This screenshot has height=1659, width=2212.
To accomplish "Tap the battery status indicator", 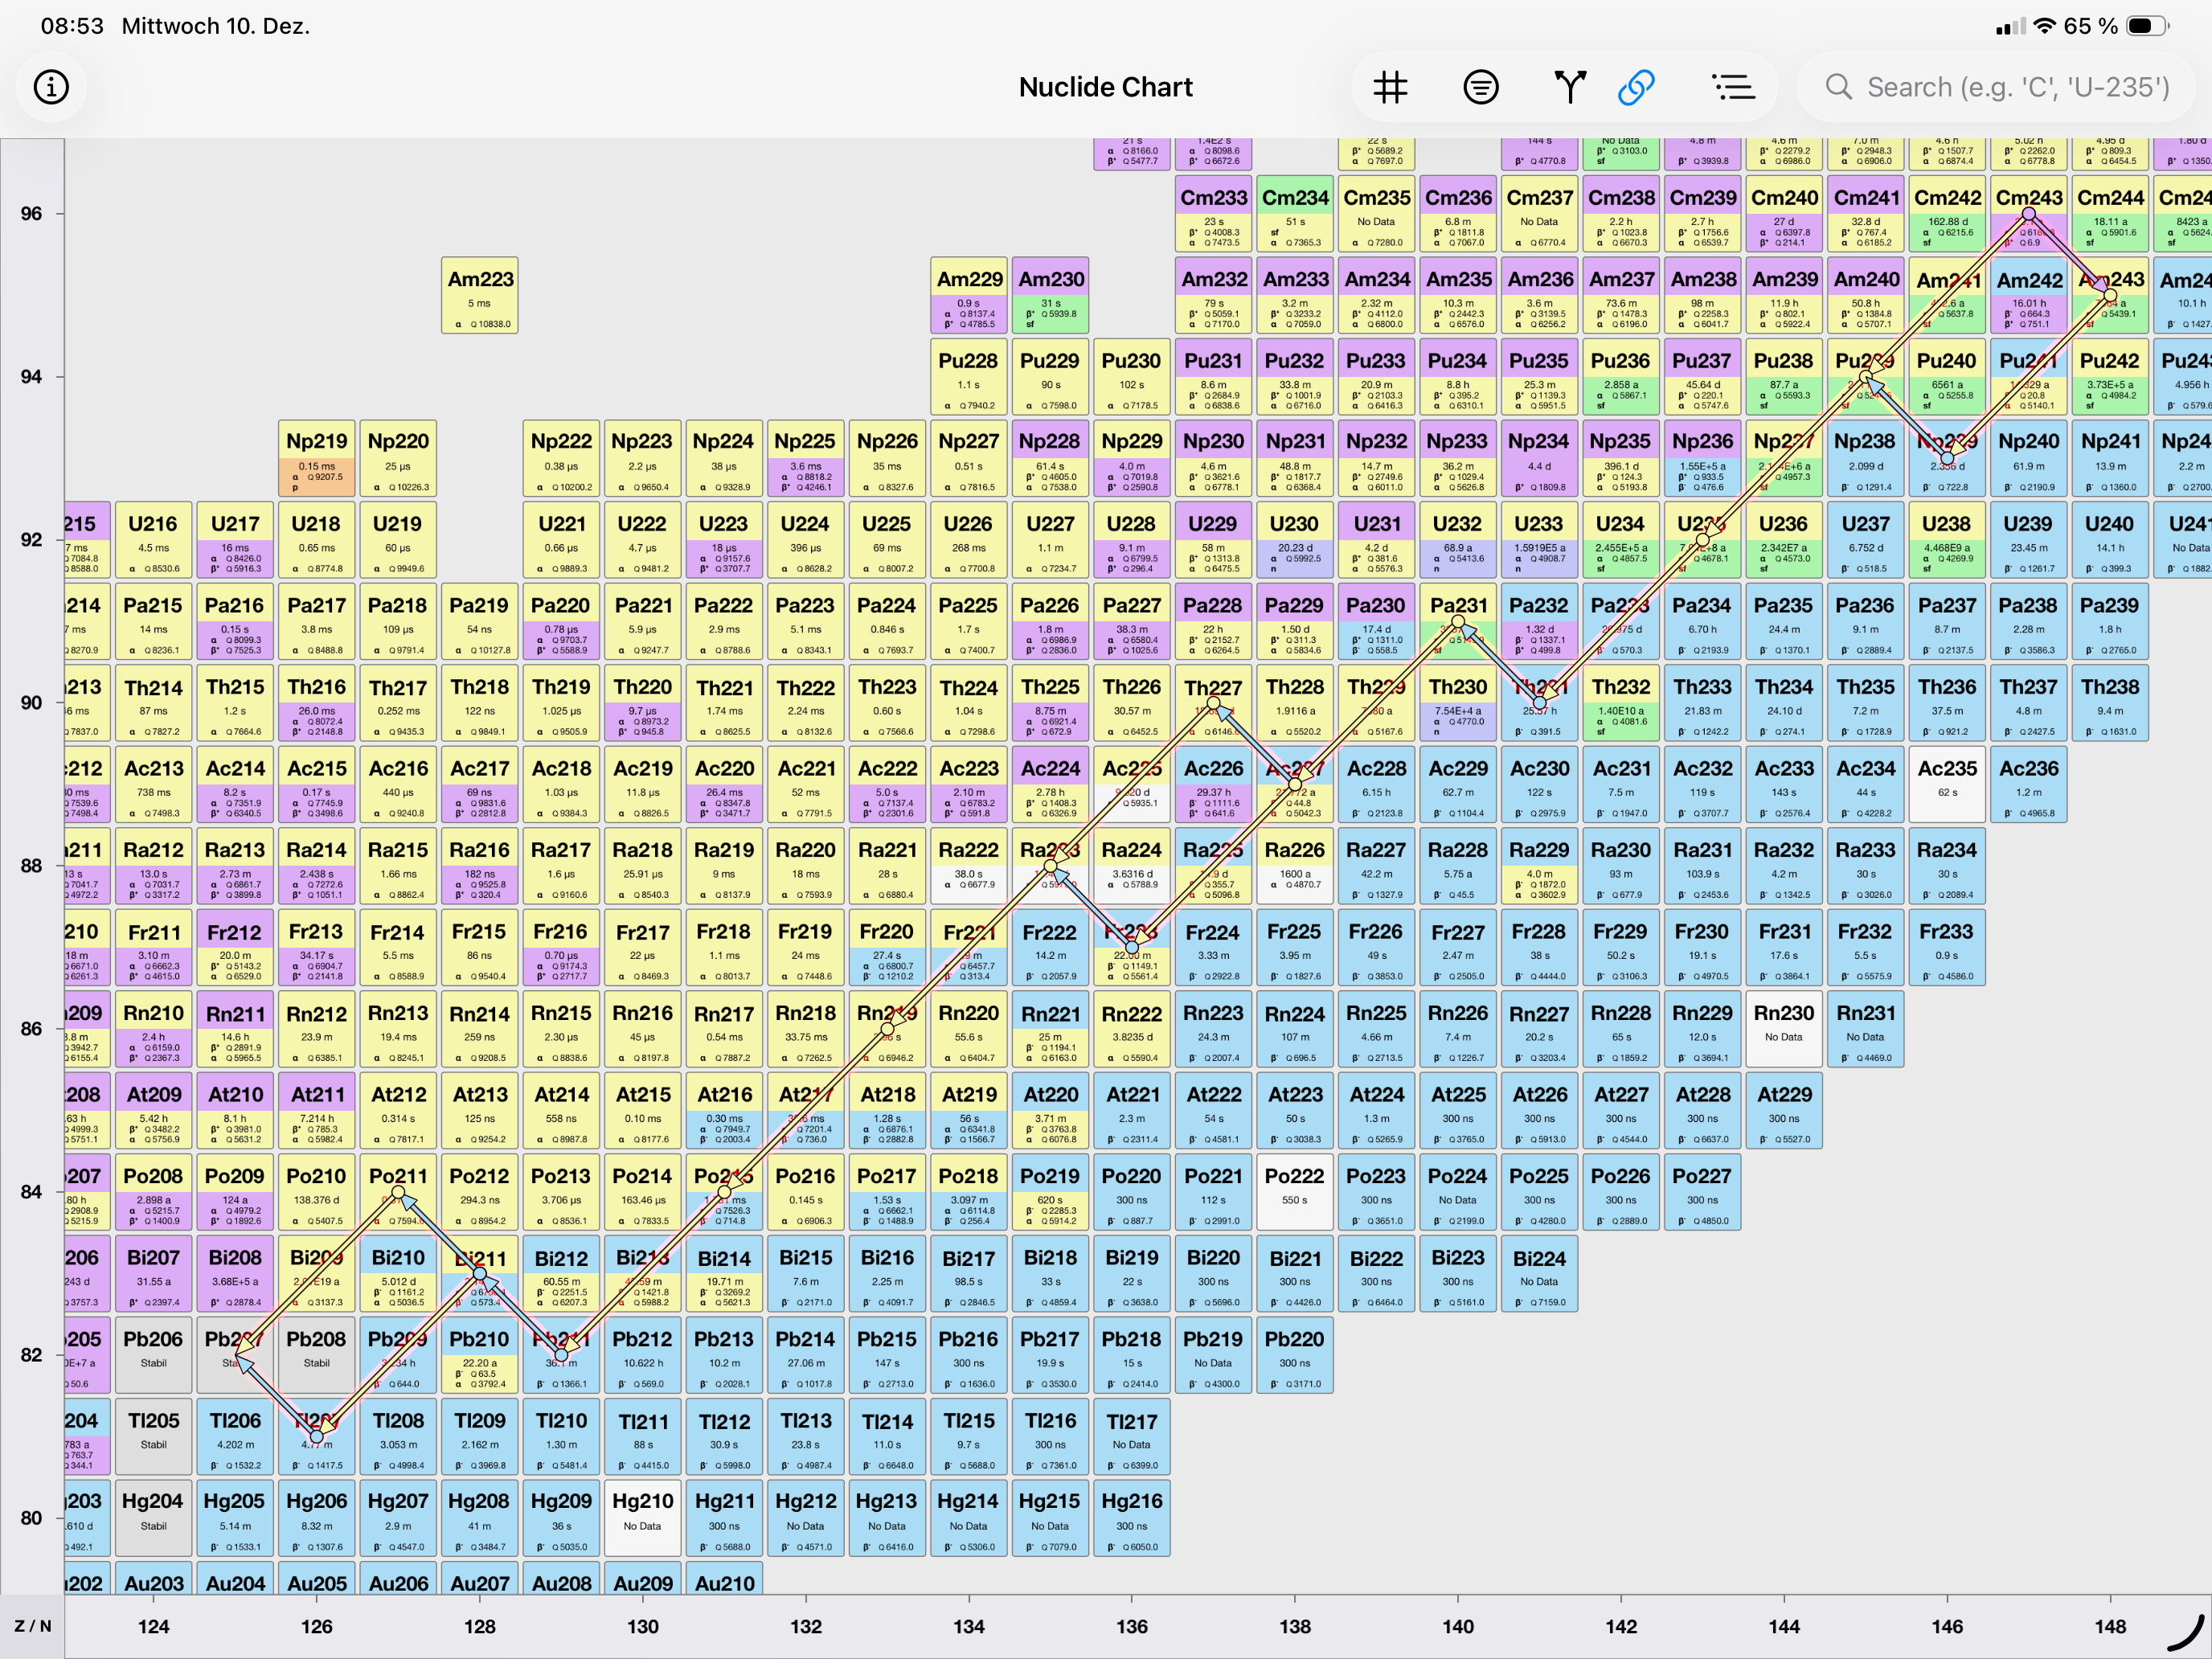I will (x=2146, y=26).
